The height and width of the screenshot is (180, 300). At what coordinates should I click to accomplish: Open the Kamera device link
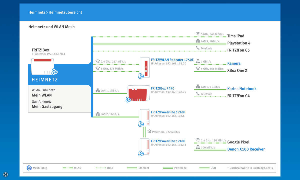pyautogui.click(x=234, y=63)
